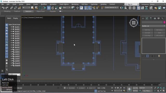Toggle Angle Snap on the toolbar
The width and height of the screenshot is (166, 93).
(90, 8)
